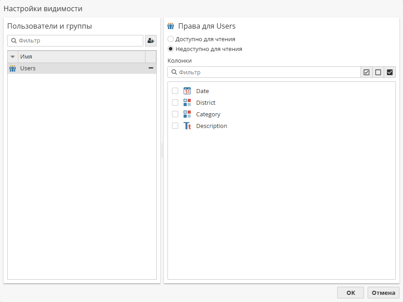403x302 pixels.
Task: Check the Category column checkbox
Action: [x=175, y=114]
